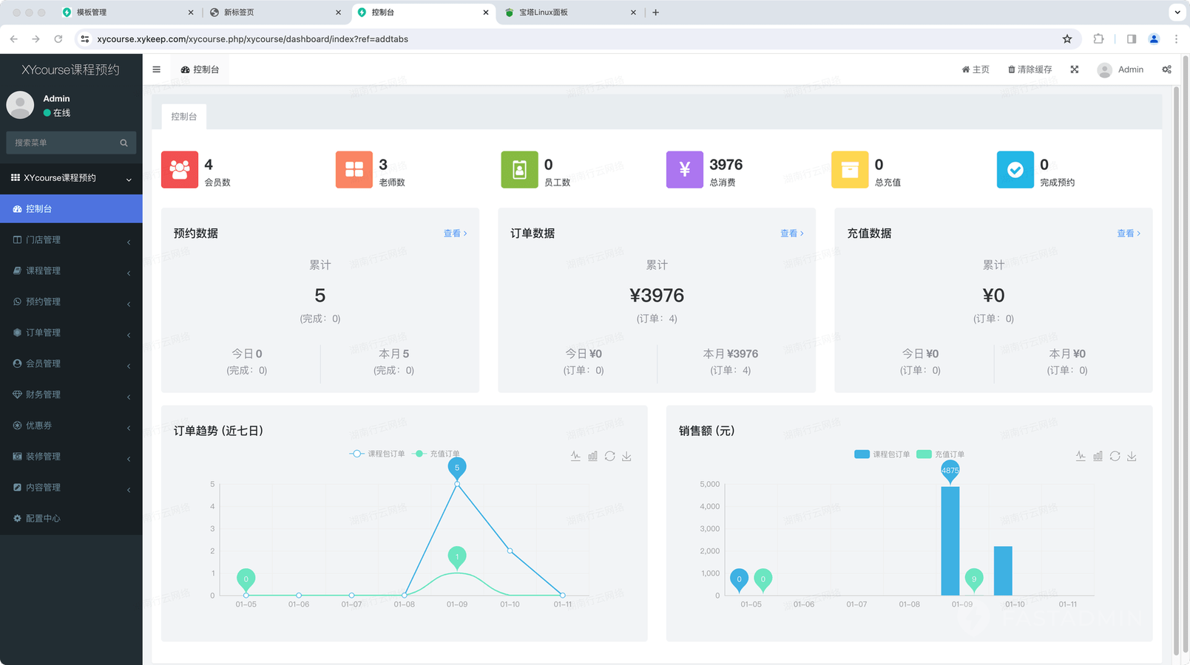The image size is (1190, 665).
Task: Click the search magnifier icon in sidebar
Action: pyautogui.click(x=124, y=143)
